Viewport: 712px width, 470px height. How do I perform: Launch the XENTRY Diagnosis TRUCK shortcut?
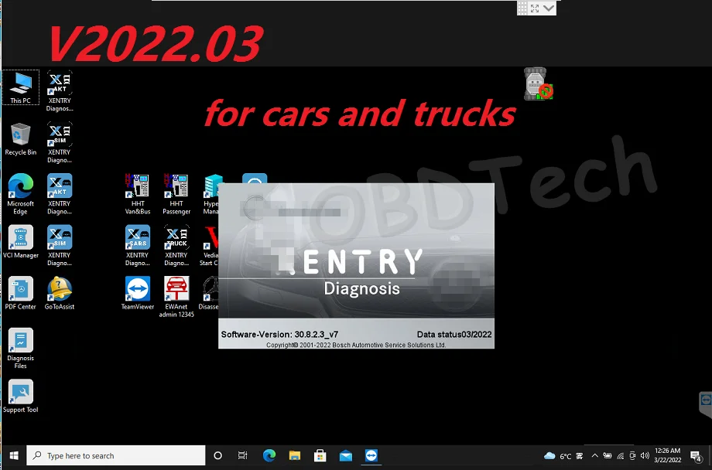(176, 245)
